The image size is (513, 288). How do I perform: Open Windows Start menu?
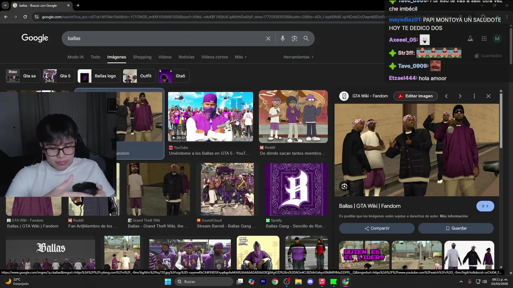168,282
